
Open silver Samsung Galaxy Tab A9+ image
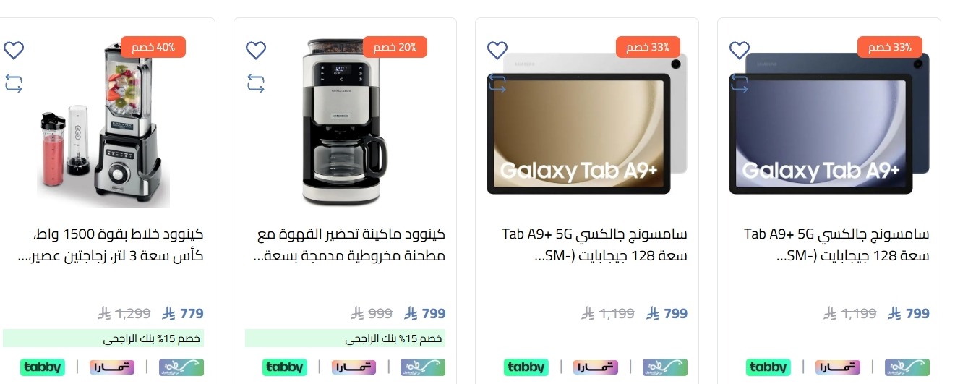tap(587, 124)
